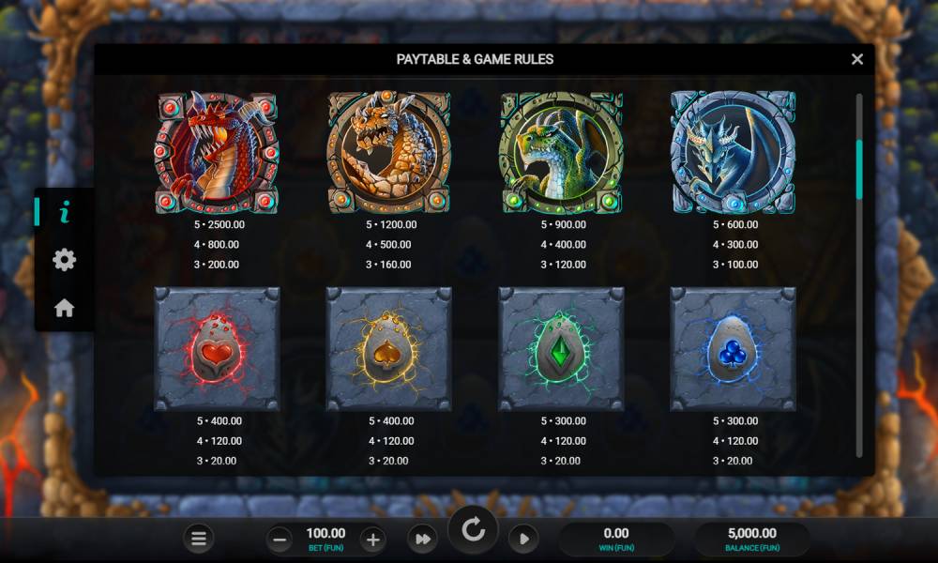Click the blue club egg symbol
The width and height of the screenshot is (938, 563).
[x=734, y=349]
